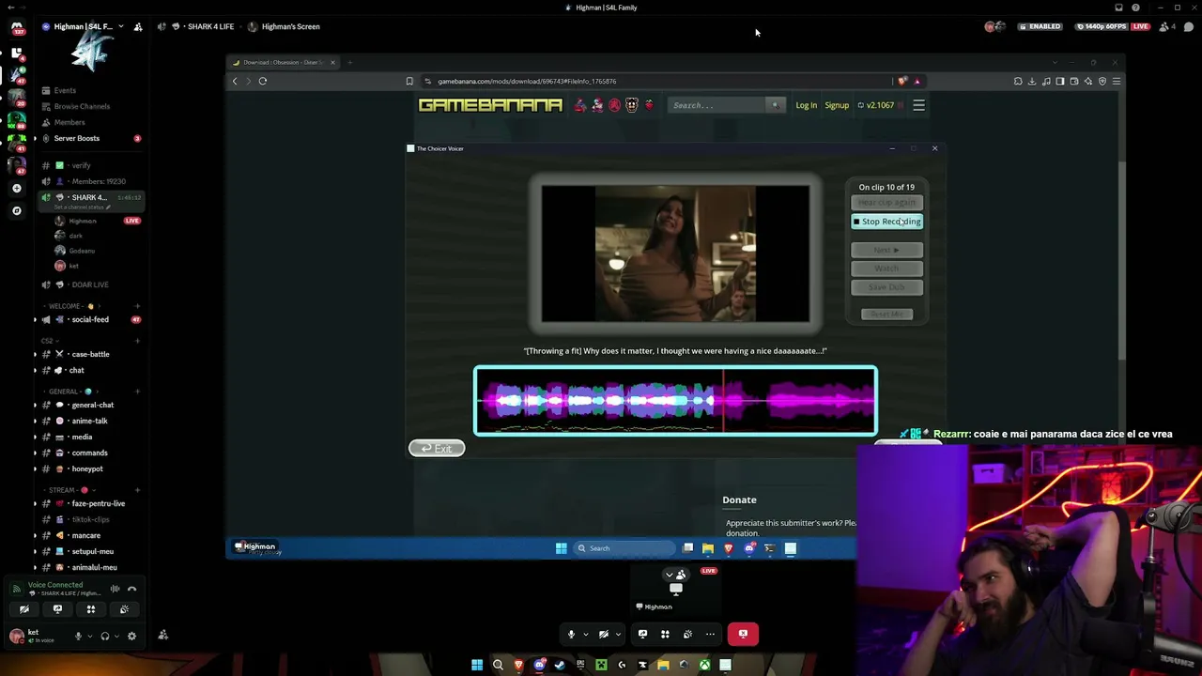Screen dimensions: 1202x676
Task: Click the share screen icon in the bottom call controls
Action: (642, 634)
